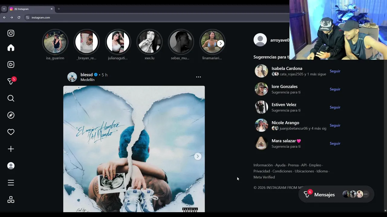
Task: Open xwx.lu story
Action: click(x=149, y=42)
